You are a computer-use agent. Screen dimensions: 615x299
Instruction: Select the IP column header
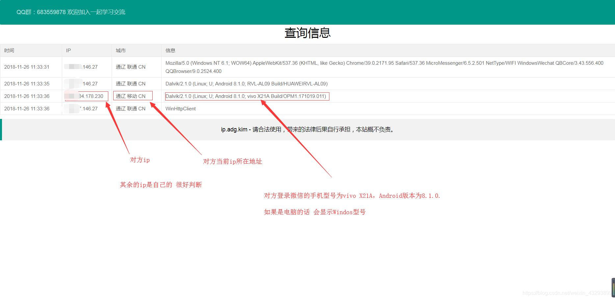[68, 50]
